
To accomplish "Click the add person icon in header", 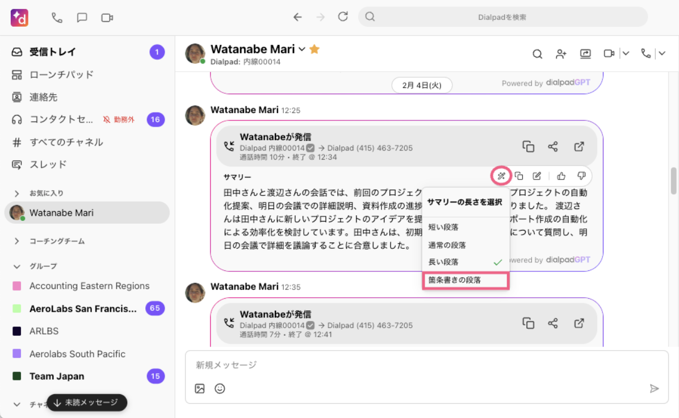I will [561, 54].
